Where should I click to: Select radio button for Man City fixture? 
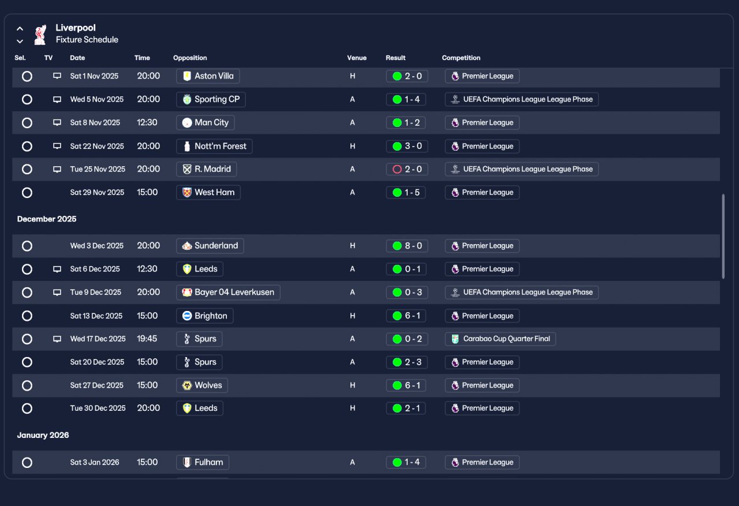[x=27, y=123]
